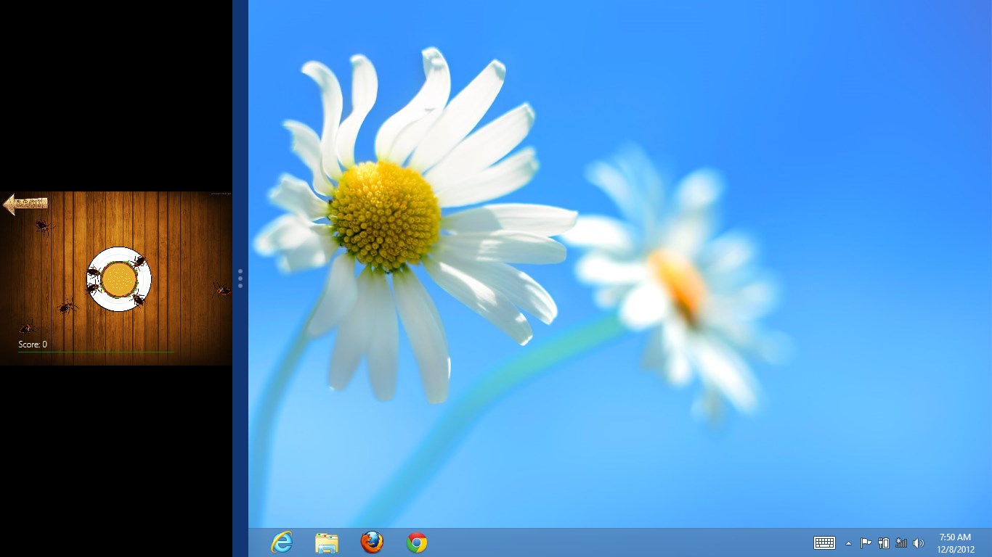The height and width of the screenshot is (557, 992).
Task: Click the Score: 0 label
Action: point(33,344)
